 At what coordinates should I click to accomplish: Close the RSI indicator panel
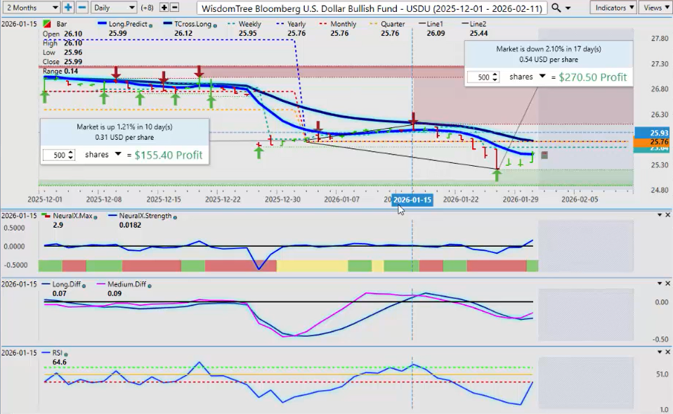[x=668, y=352]
